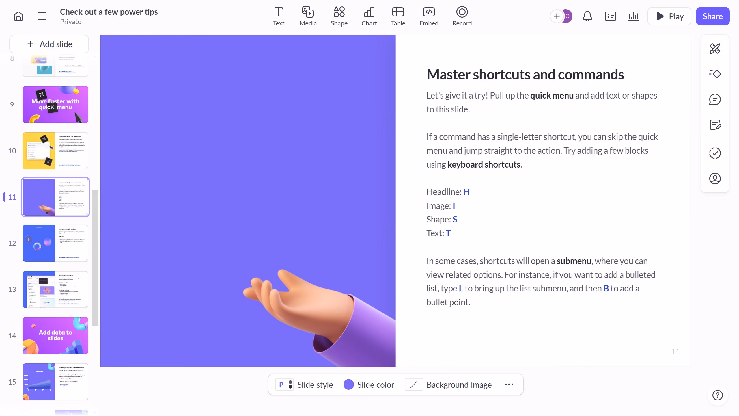Select slide 8 thumbnail
Screen dimensions: 739x416
[55, 66]
